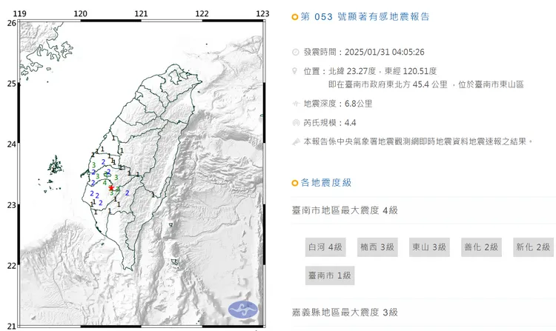Click the 北緯 23.27度 coordinates line
The image size is (556, 331).
(383, 71)
